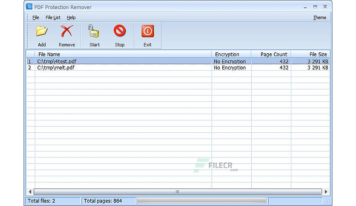
Task: Click the horizontal scrollbar right arrow
Action: tap(326, 192)
